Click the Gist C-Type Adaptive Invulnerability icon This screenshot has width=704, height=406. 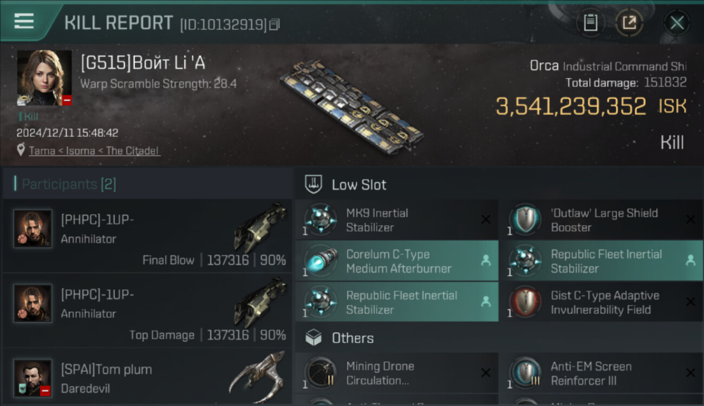coord(525,303)
